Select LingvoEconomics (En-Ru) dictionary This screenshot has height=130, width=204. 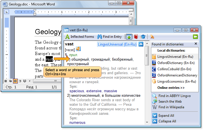tap(175, 81)
